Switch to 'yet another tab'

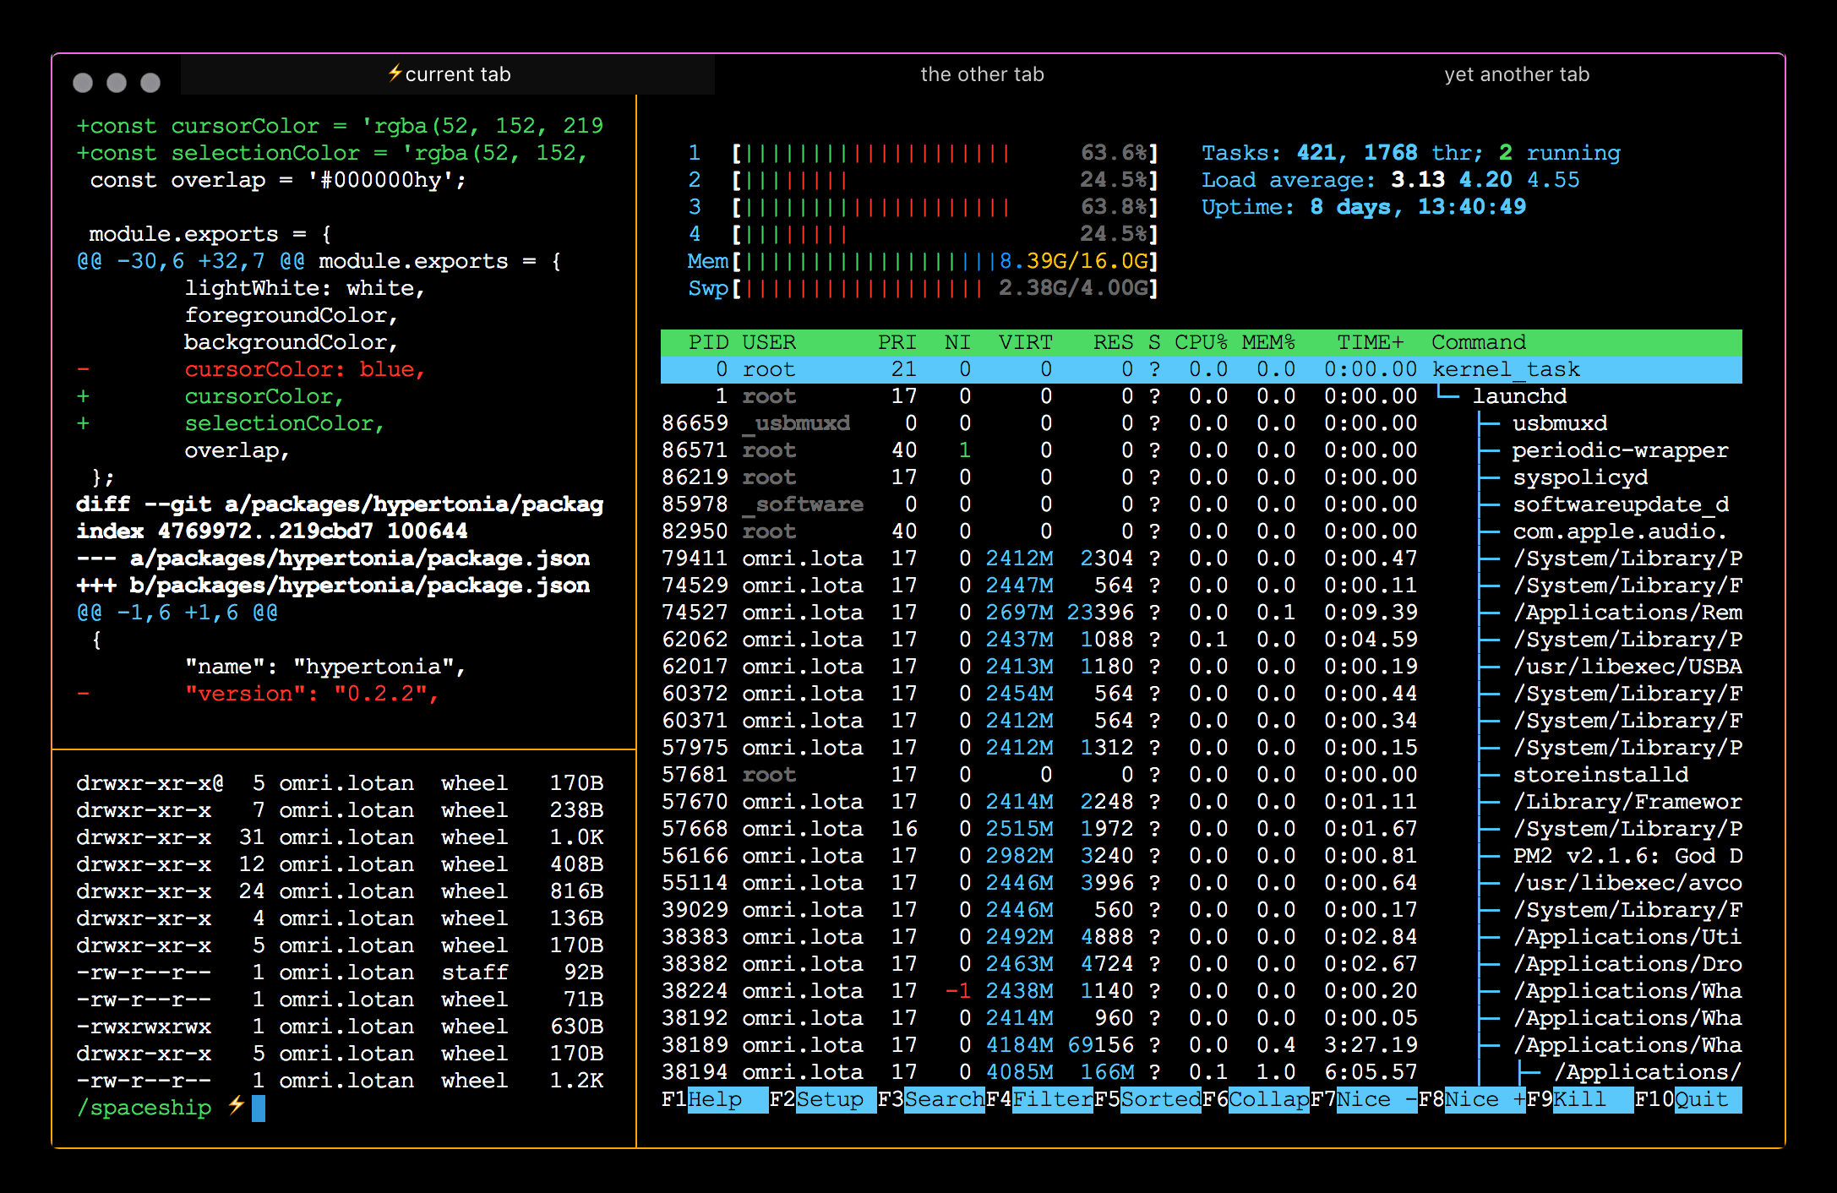[x=1517, y=74]
